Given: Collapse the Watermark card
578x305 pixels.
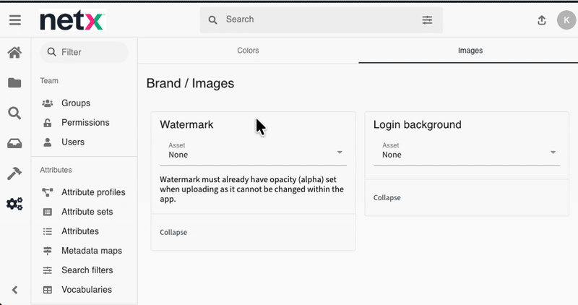Looking at the screenshot, I should [173, 232].
